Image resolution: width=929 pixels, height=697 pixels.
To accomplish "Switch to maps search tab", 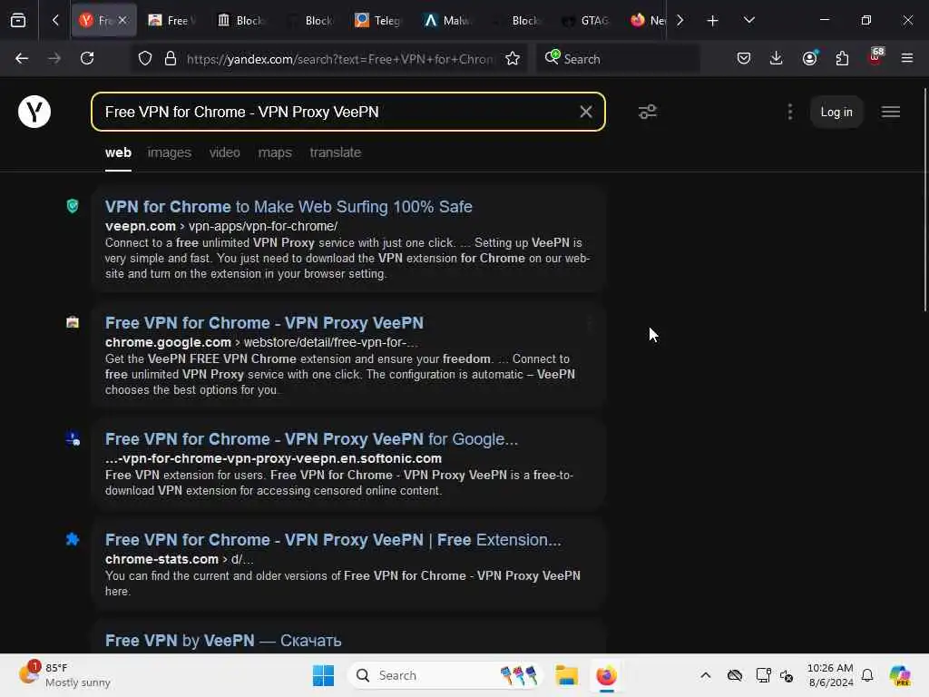I will 275,152.
